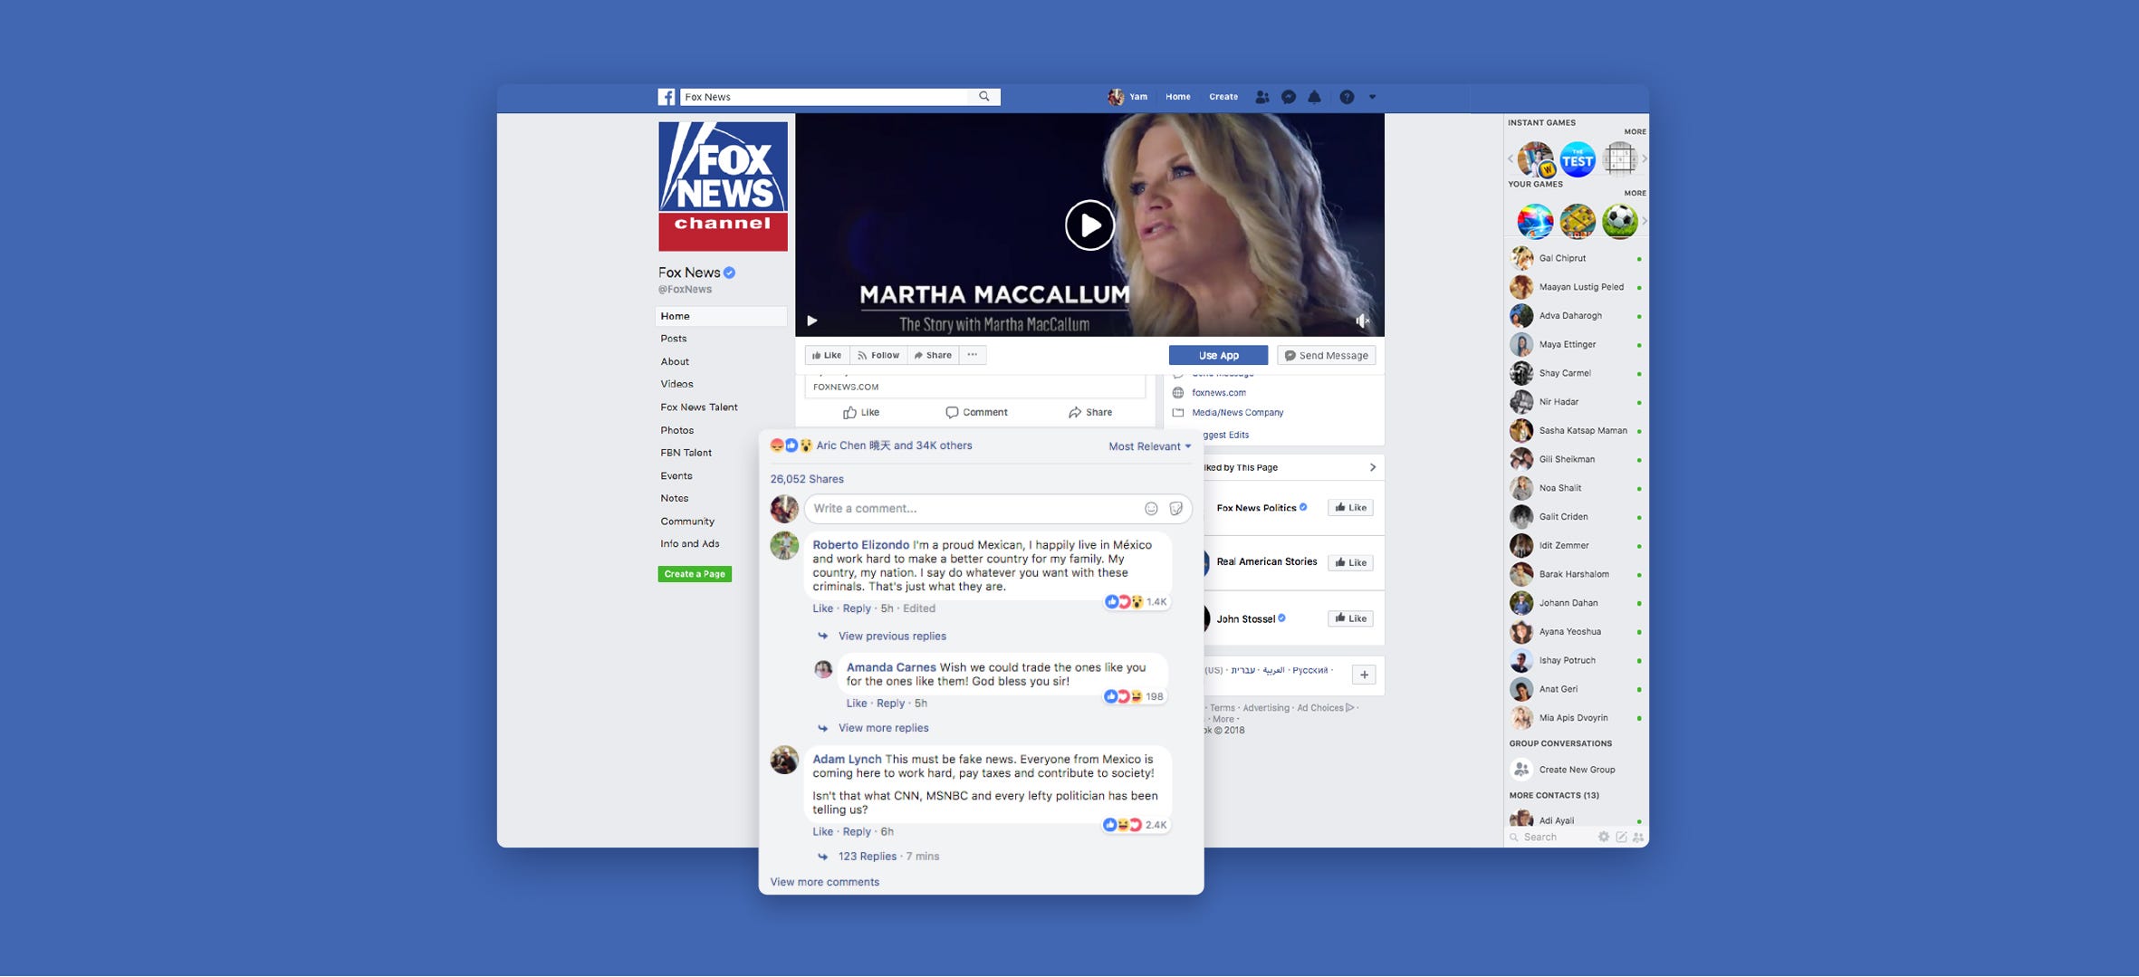Screen dimensions: 2139x977
Task: Click the Like button under the cover video
Action: [x=827, y=355]
